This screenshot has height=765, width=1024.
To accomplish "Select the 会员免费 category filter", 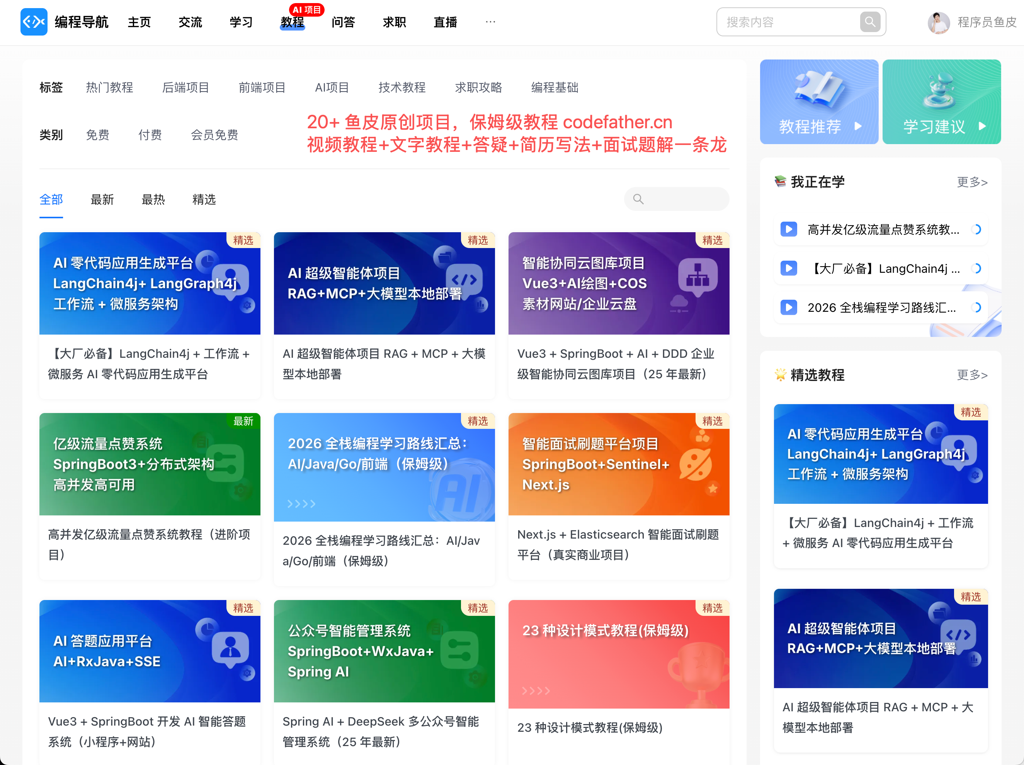I will click(x=214, y=135).
